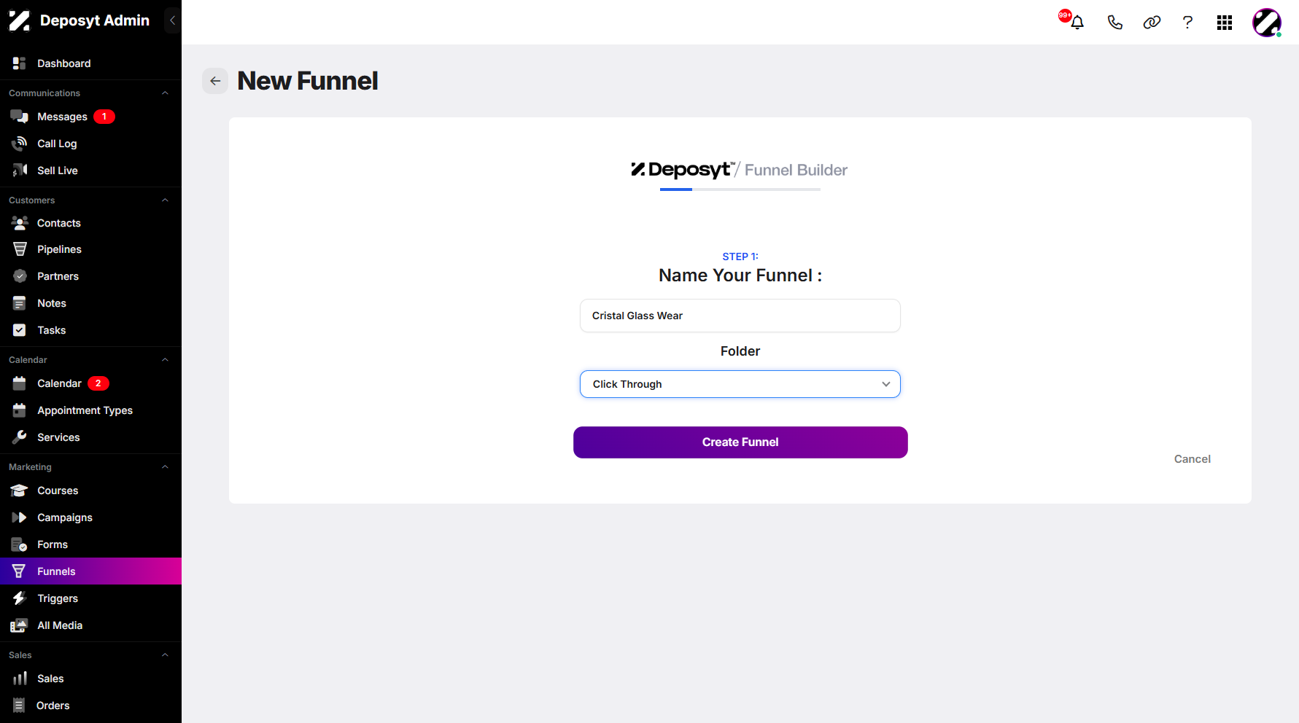Open the notifications bell icon
Viewport: 1299px width, 723px height.
click(1077, 22)
